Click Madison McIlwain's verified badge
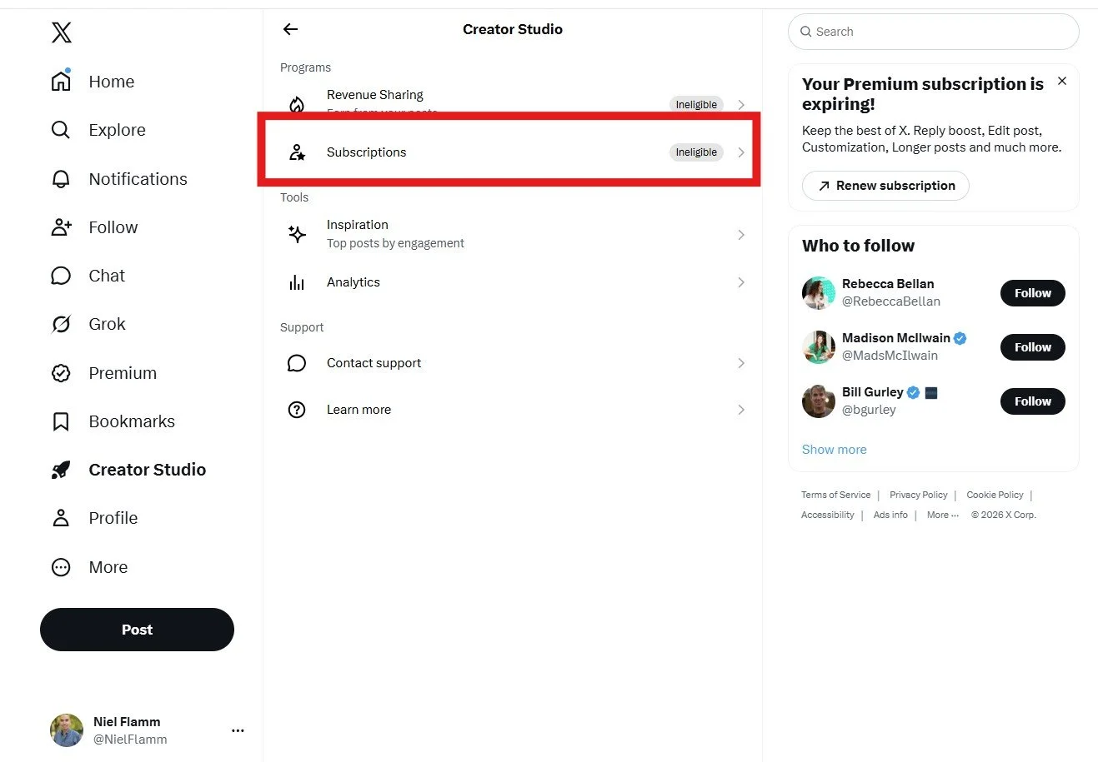Screen dimensions: 1098x762 click(960, 338)
